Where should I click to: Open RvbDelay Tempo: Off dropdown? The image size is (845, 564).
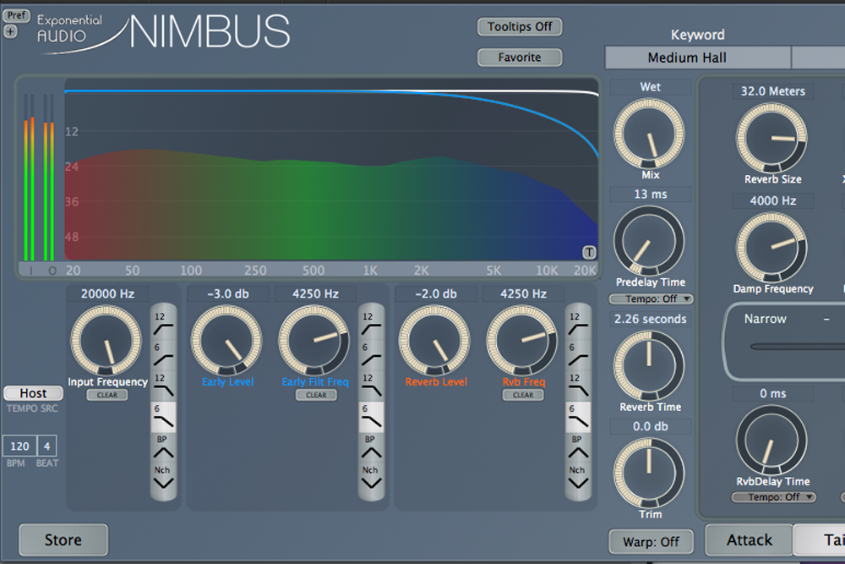pyautogui.click(x=774, y=497)
